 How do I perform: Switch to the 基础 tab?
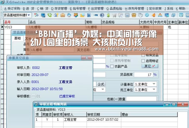17,38
